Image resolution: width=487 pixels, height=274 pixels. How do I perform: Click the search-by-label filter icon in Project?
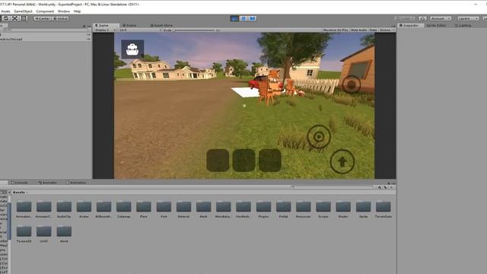pyautogui.click(x=385, y=187)
